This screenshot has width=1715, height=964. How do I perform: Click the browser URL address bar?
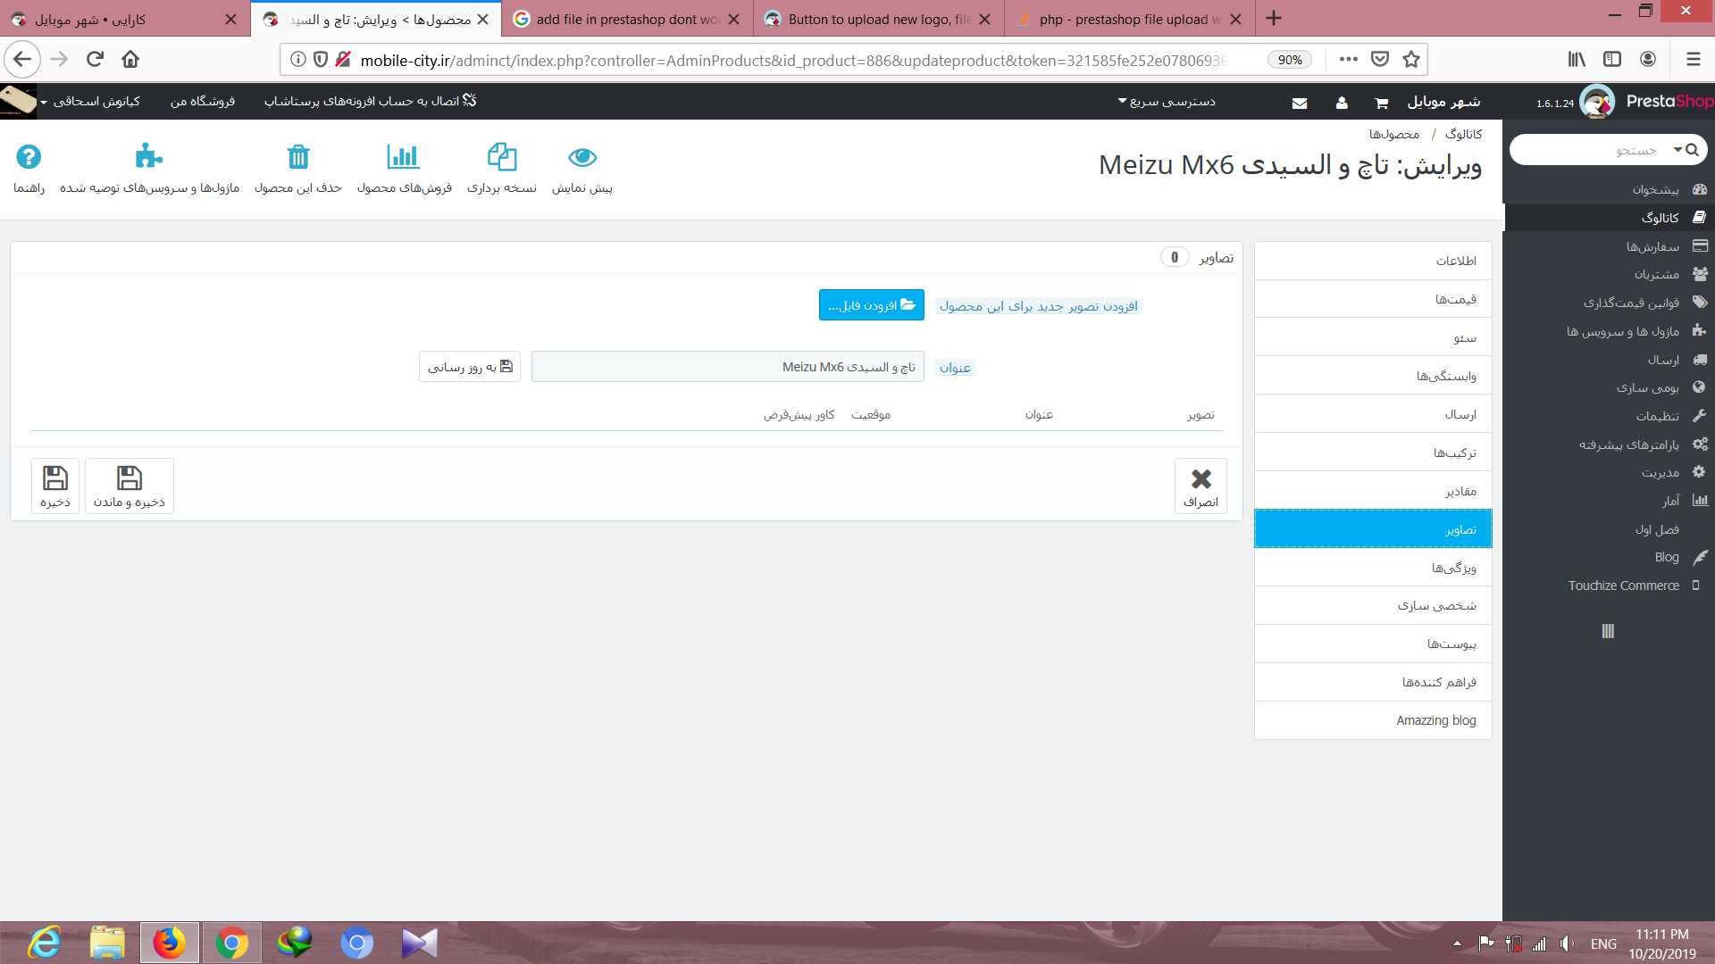(795, 60)
